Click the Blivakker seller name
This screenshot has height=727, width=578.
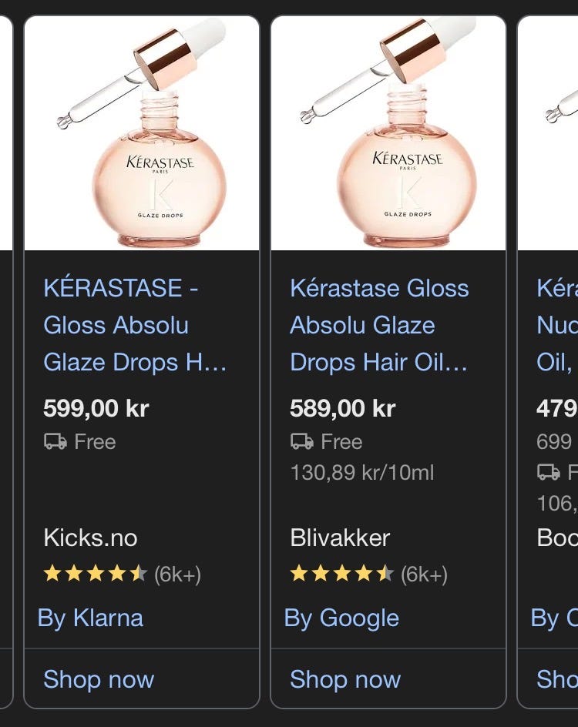click(340, 538)
